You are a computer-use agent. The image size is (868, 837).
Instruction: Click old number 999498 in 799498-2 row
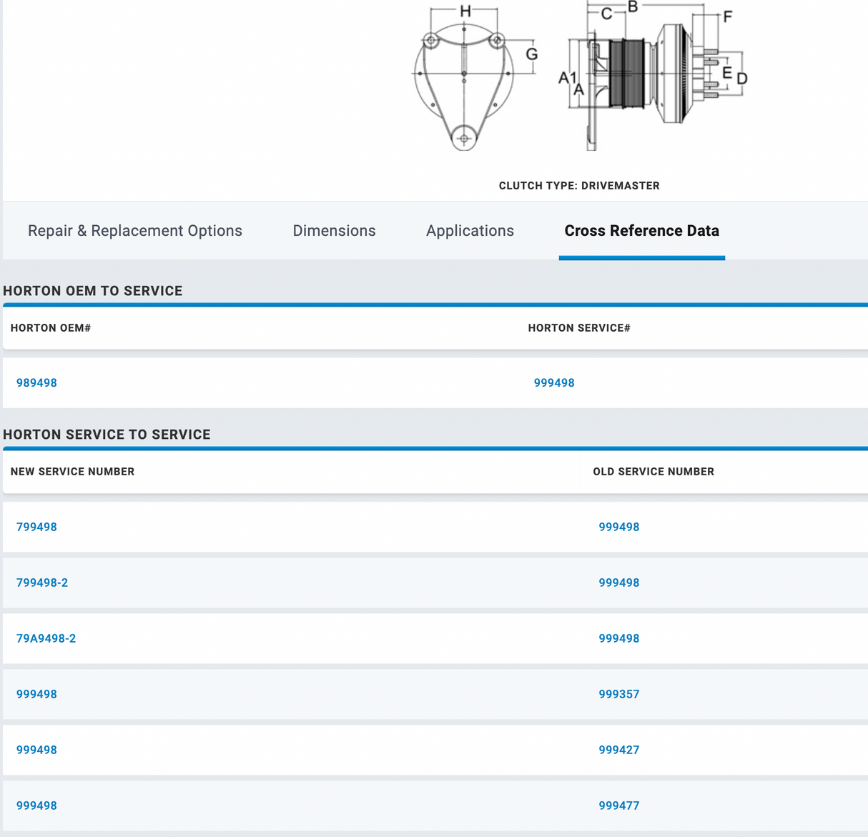(618, 583)
